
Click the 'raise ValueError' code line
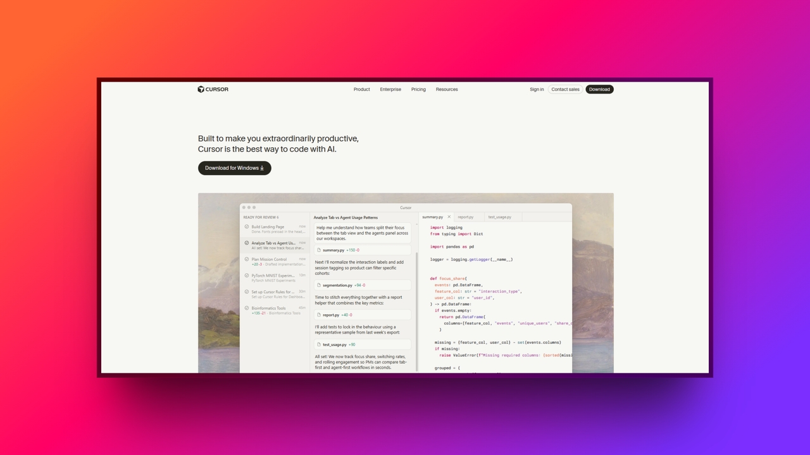coord(505,355)
